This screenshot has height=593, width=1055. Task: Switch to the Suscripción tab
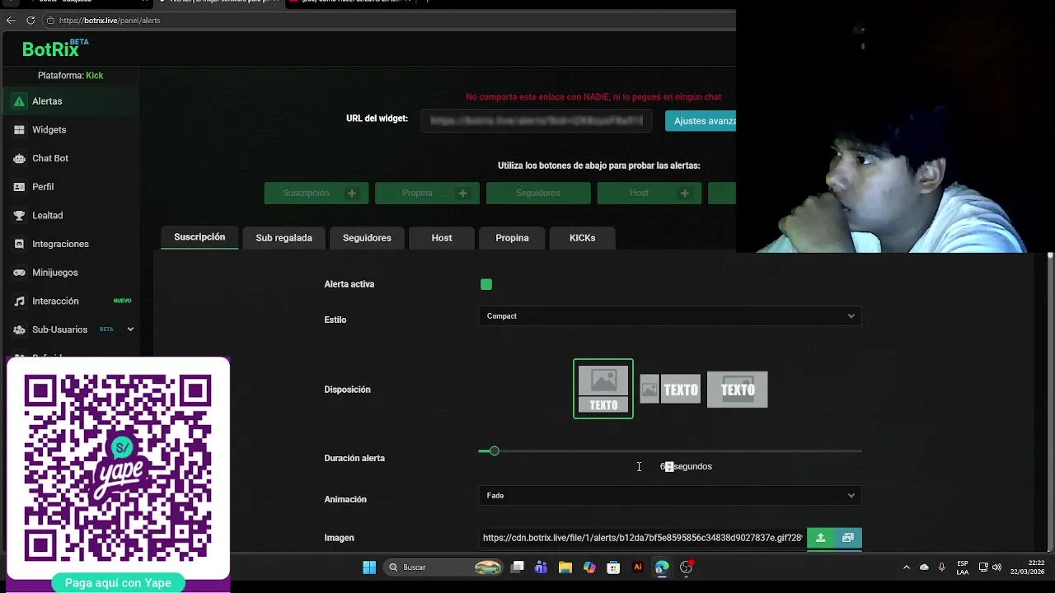click(x=199, y=237)
